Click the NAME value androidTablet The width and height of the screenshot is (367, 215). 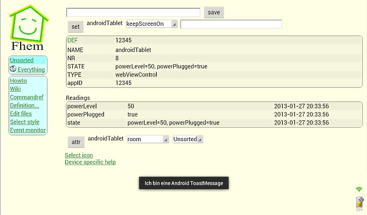pos(133,50)
